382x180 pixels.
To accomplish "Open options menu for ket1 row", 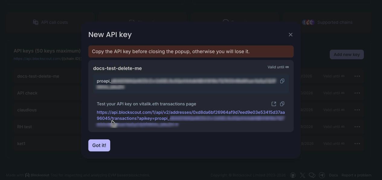I will [x=357, y=144].
